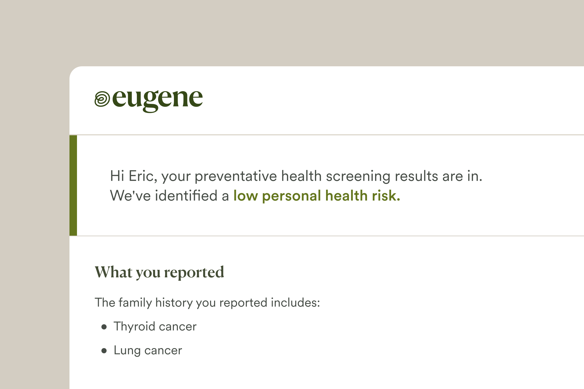This screenshot has height=389, width=584.
Task: Click the word 'preventative' in the message
Action: coord(236,176)
